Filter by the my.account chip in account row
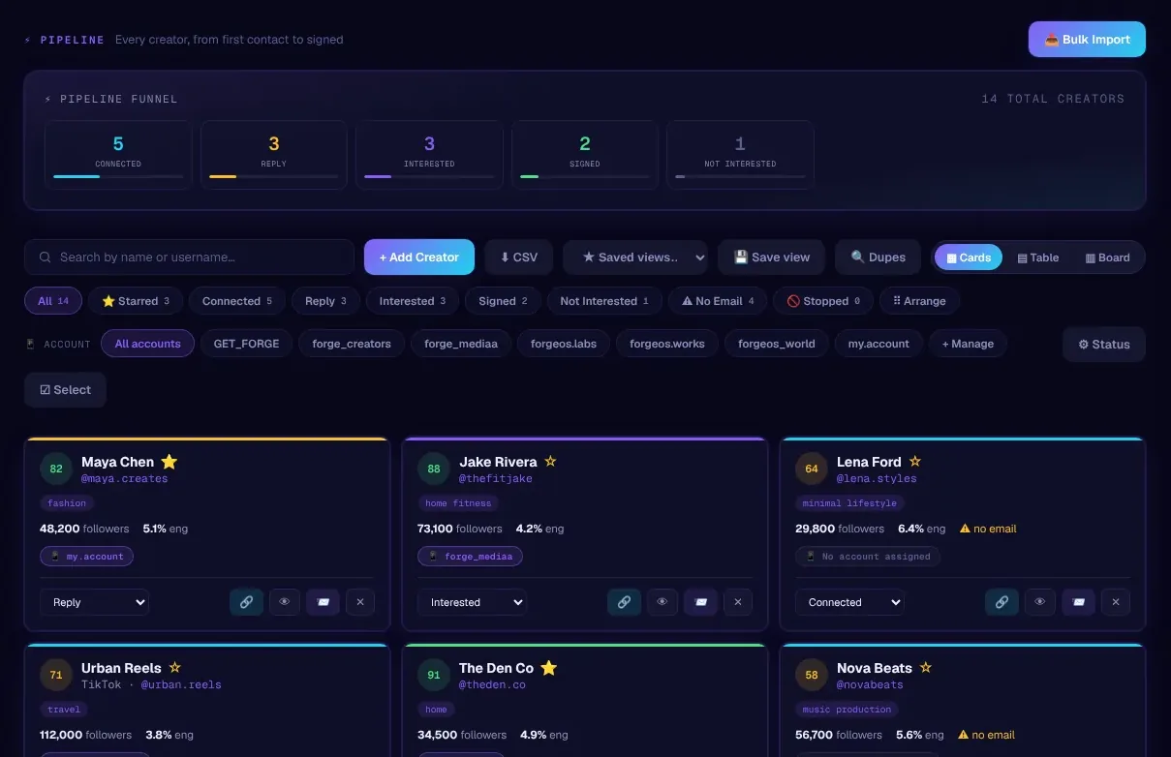This screenshot has width=1171, height=757. (878, 344)
